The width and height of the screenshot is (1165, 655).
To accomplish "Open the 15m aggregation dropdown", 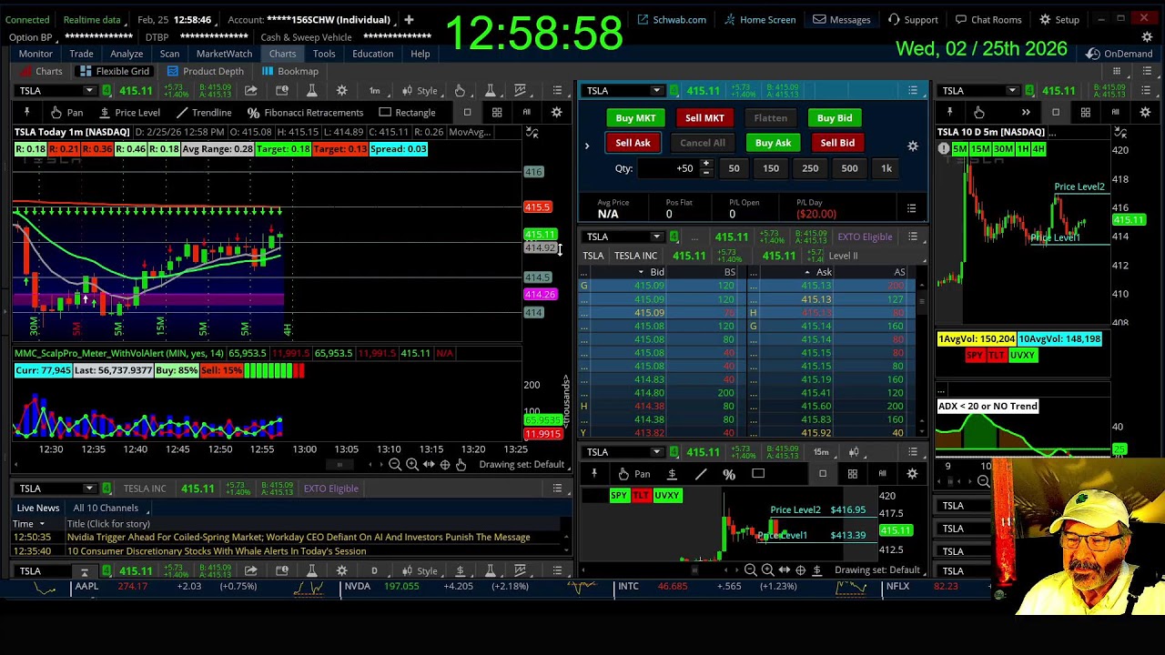I will pyautogui.click(x=821, y=452).
